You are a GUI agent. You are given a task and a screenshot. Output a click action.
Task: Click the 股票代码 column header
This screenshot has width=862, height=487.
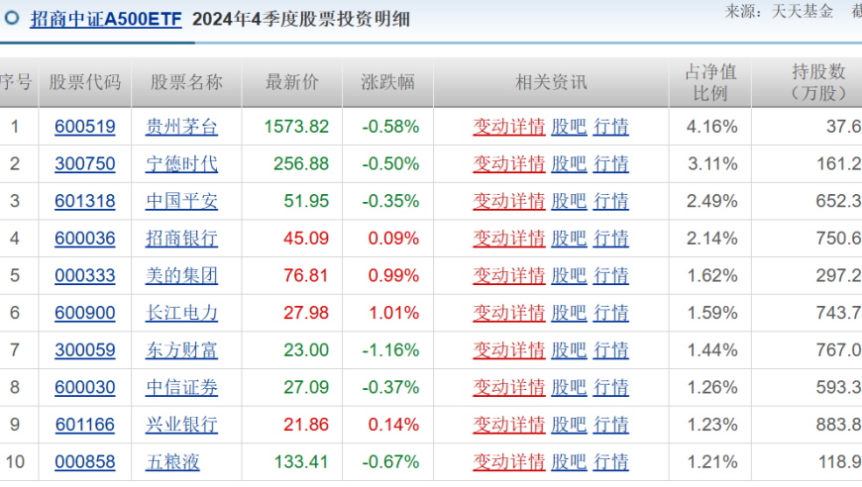(84, 82)
